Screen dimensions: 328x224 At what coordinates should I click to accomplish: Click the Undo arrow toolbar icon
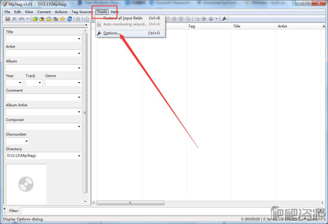click(21, 19)
